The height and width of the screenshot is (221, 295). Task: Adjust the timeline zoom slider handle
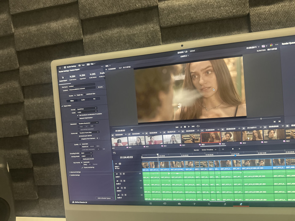[x=233, y=149]
